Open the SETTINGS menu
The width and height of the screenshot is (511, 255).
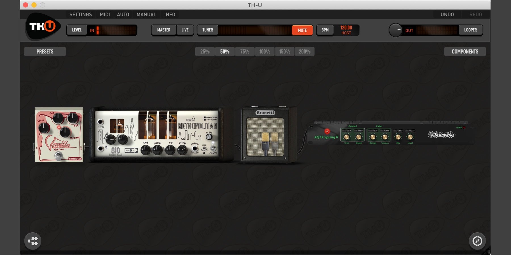81,14
